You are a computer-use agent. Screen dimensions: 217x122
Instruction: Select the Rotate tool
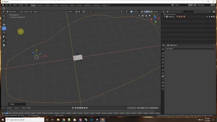pos(4,33)
